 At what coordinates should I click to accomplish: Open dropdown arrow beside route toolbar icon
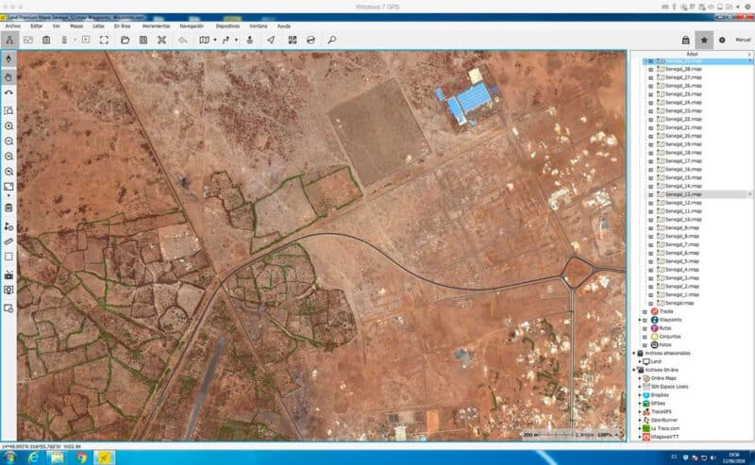[x=236, y=40]
